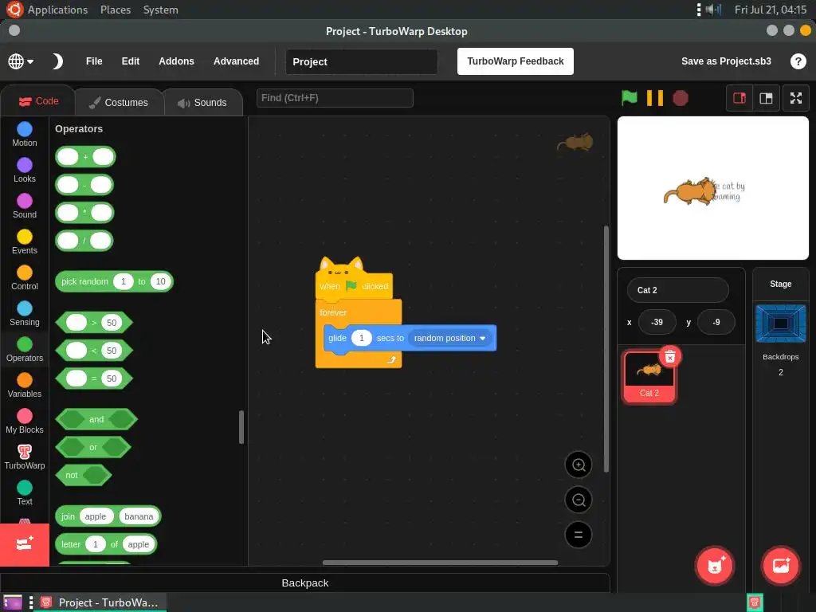The image size is (816, 612).
Task: Click the pick random block
Action: pyautogui.click(x=84, y=281)
